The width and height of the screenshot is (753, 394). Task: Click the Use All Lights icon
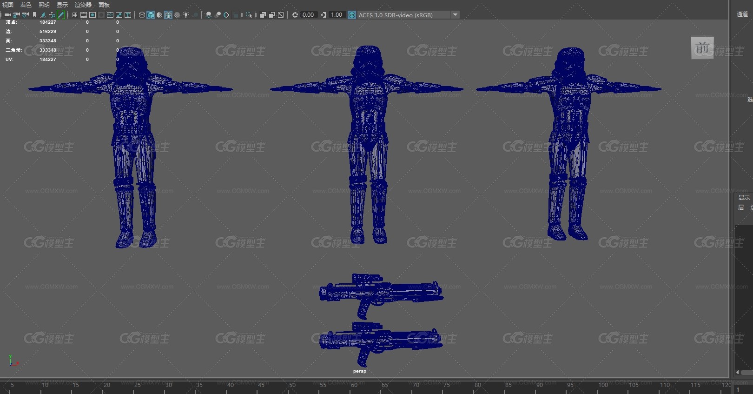pyautogui.click(x=186, y=15)
